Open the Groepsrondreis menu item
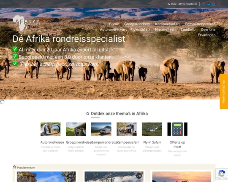The image size is (228, 182). click(x=137, y=24)
